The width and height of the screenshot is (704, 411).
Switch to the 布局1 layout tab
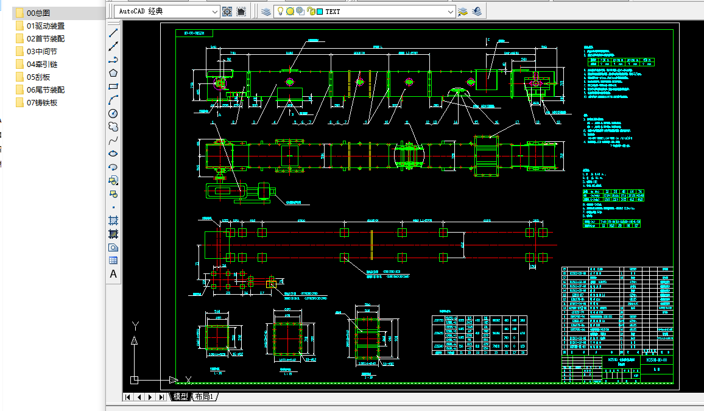(205, 397)
